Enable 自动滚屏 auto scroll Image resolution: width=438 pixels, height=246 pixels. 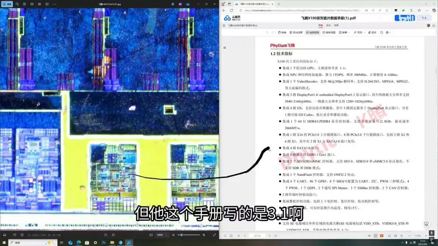coord(296,33)
